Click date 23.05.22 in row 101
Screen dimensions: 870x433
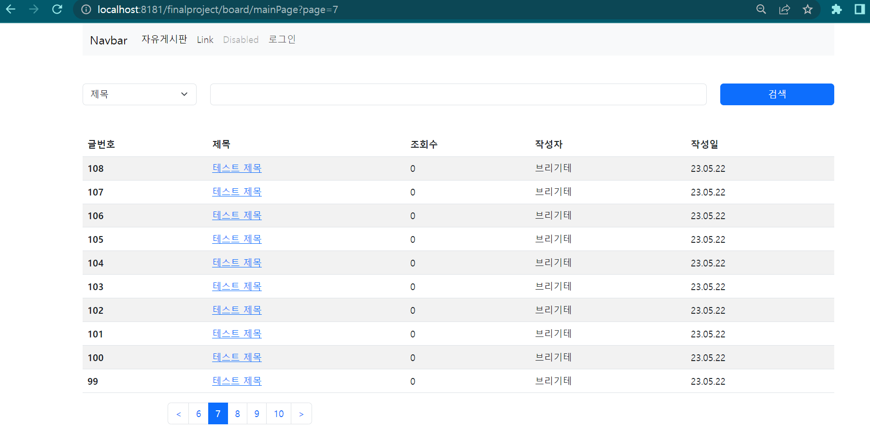(x=708, y=334)
